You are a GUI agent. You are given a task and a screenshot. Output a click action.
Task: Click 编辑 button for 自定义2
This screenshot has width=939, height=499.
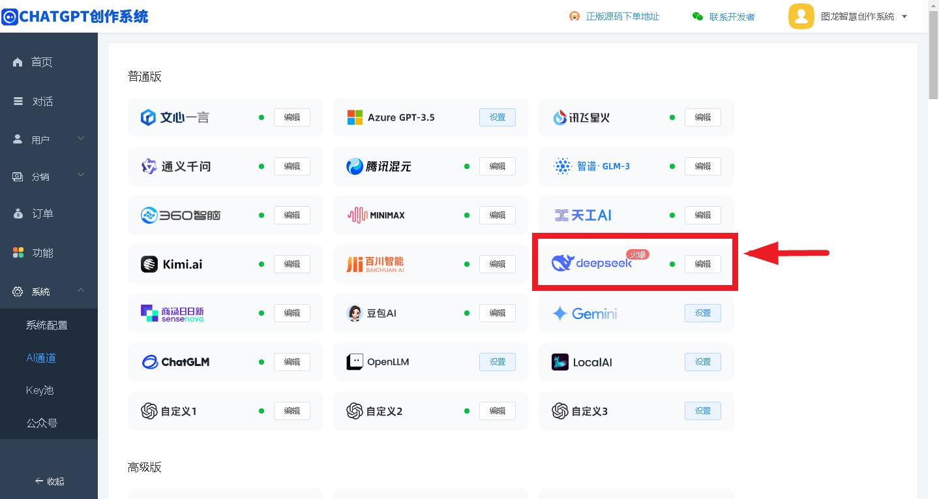tap(498, 411)
